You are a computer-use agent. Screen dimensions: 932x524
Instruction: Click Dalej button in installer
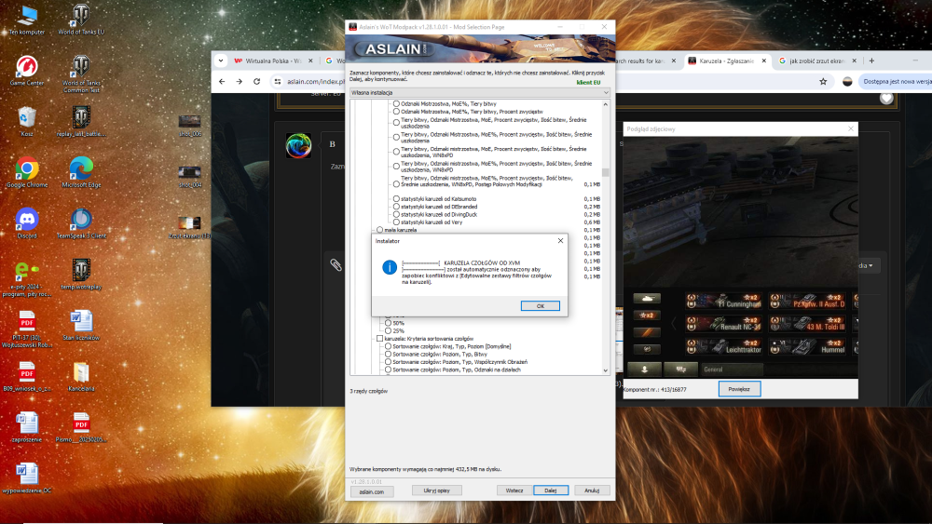pos(551,490)
